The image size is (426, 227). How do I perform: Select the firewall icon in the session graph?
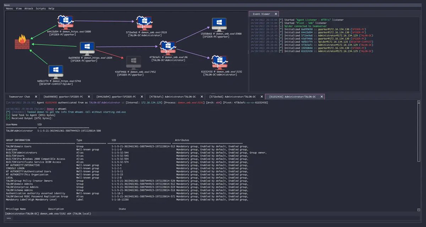(22, 42)
